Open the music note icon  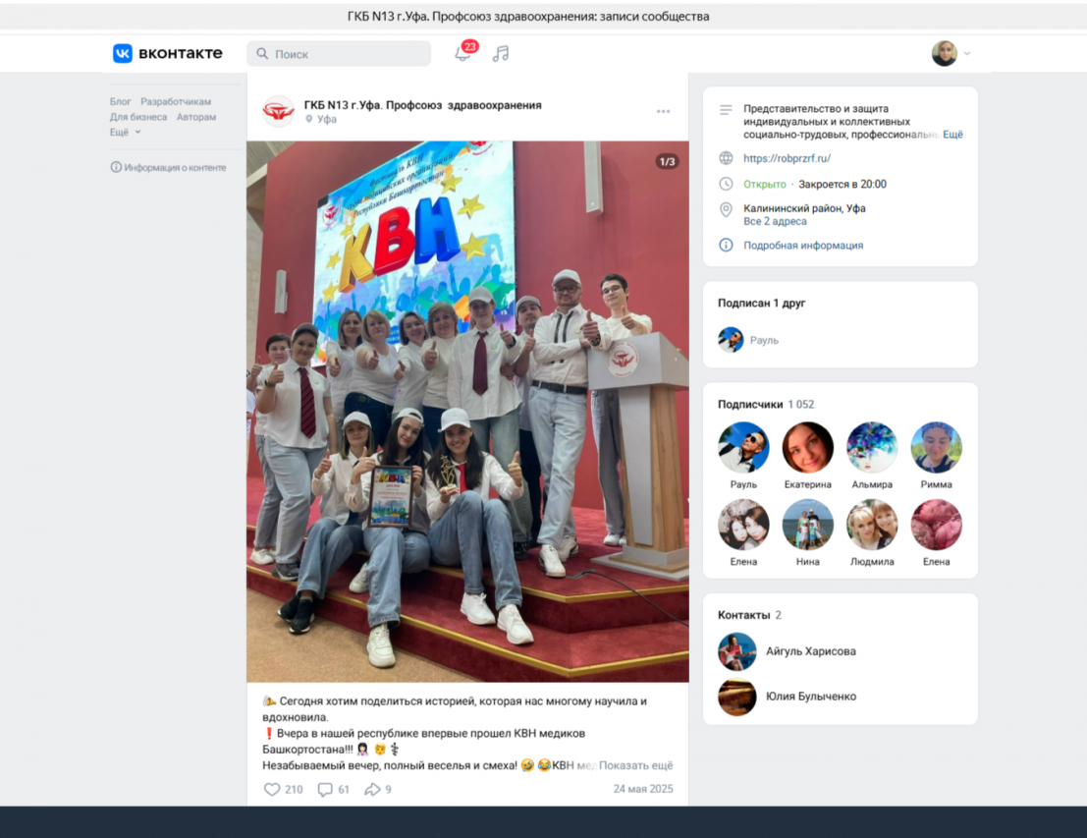[x=501, y=53]
